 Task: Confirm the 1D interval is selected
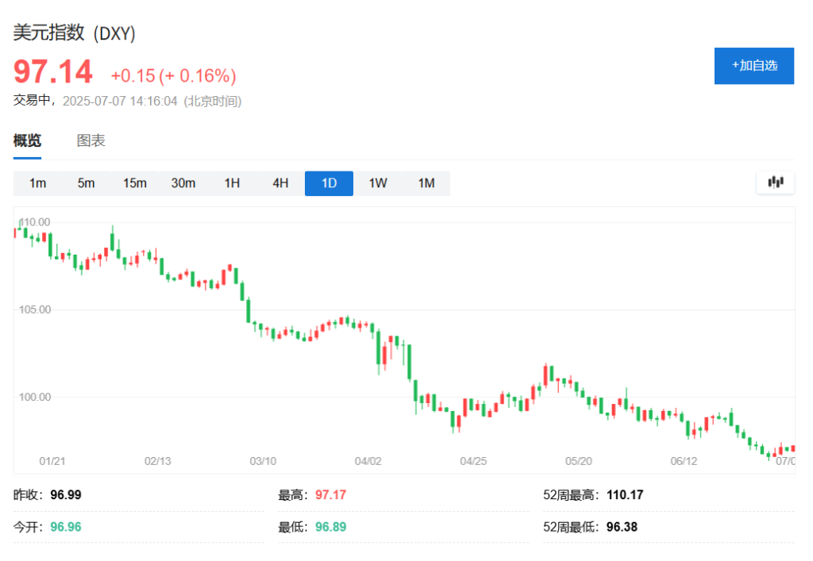[329, 183]
